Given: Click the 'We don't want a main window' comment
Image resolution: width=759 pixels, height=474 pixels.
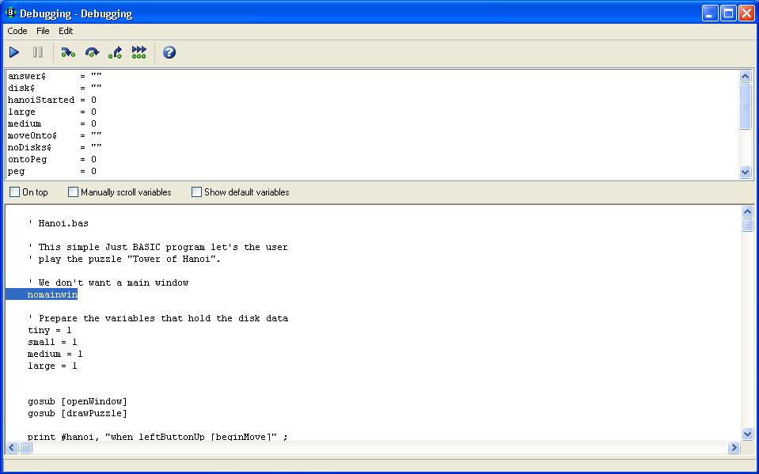Looking at the screenshot, I should pyautogui.click(x=108, y=283).
